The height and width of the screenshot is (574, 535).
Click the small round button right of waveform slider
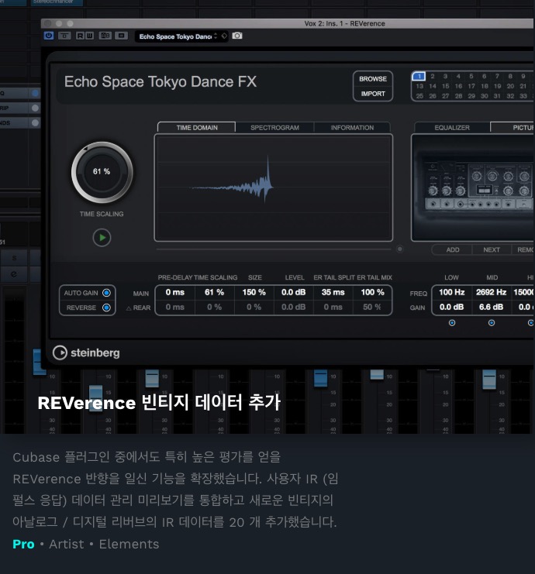[400, 249]
